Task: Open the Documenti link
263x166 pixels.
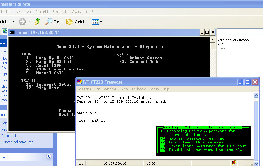Action: point(9,136)
